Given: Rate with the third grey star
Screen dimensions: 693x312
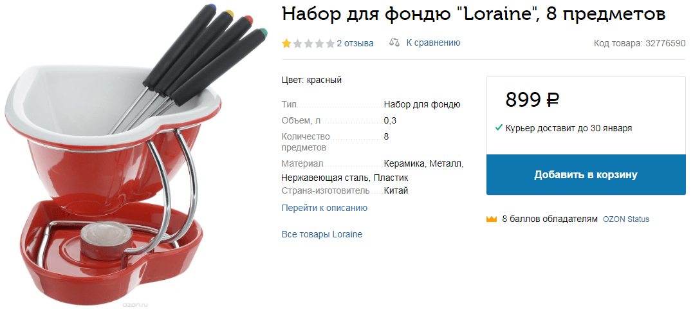Looking at the screenshot, I should pos(308,43).
